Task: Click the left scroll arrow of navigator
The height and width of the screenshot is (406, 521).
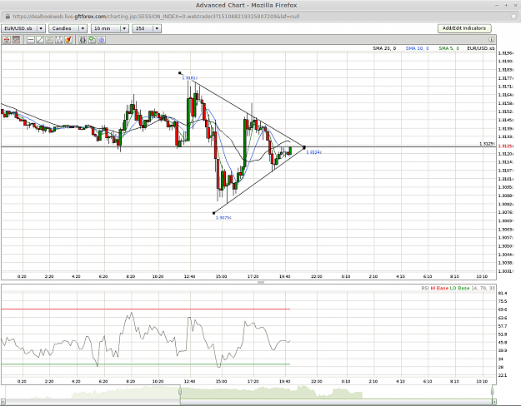Action: (3, 402)
